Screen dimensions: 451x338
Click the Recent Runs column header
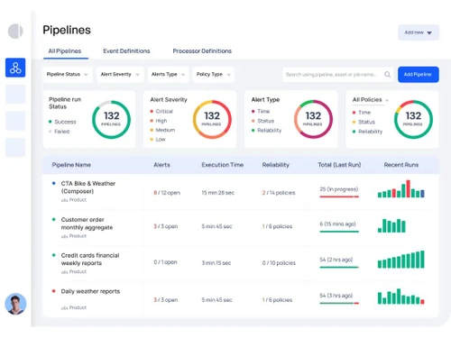click(401, 165)
